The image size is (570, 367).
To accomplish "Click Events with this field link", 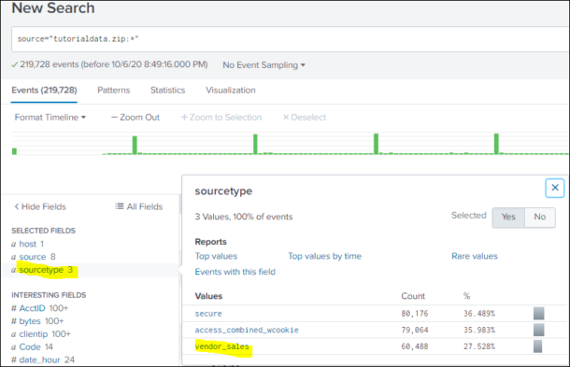I will pyautogui.click(x=235, y=272).
